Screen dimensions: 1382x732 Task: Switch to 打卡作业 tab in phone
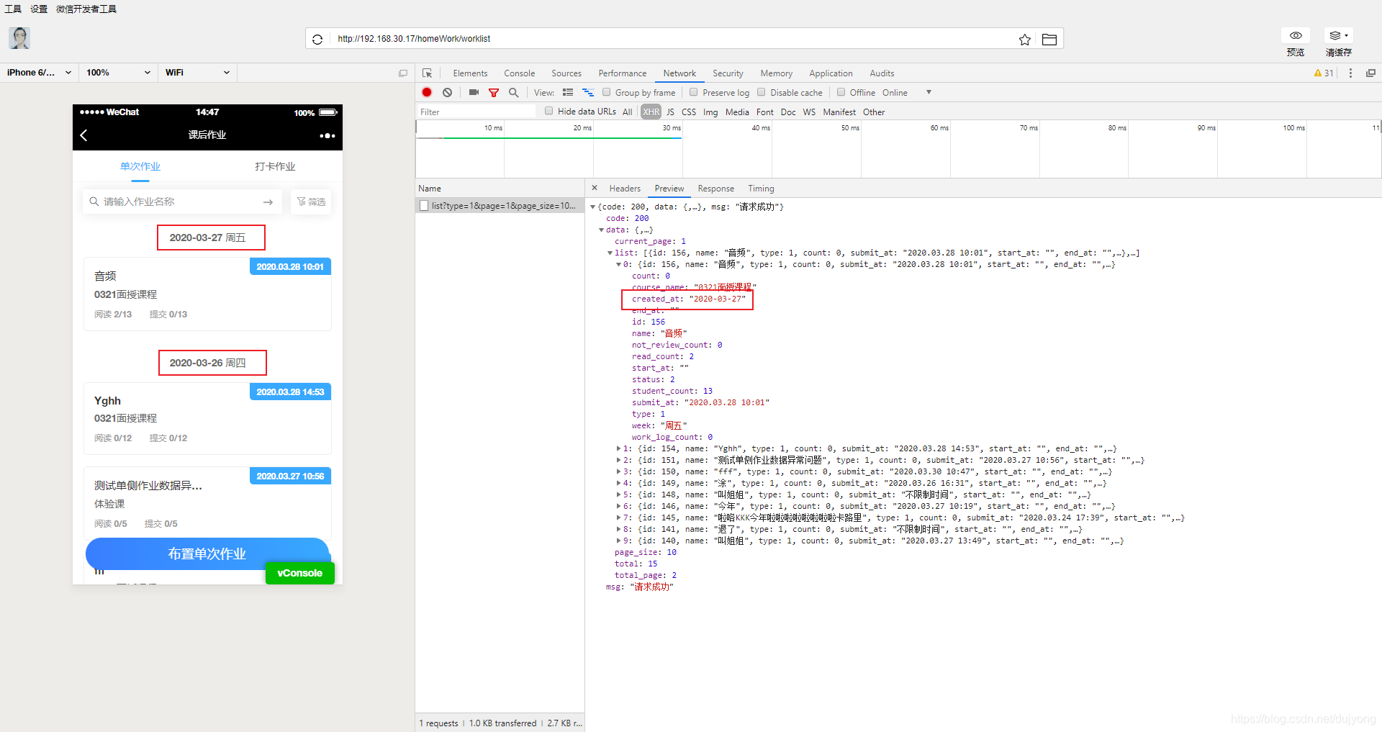coord(275,166)
